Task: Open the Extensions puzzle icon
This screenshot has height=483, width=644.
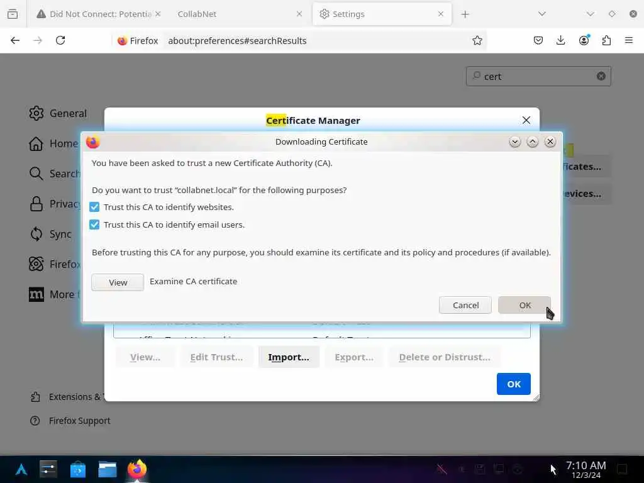Action: point(606,40)
